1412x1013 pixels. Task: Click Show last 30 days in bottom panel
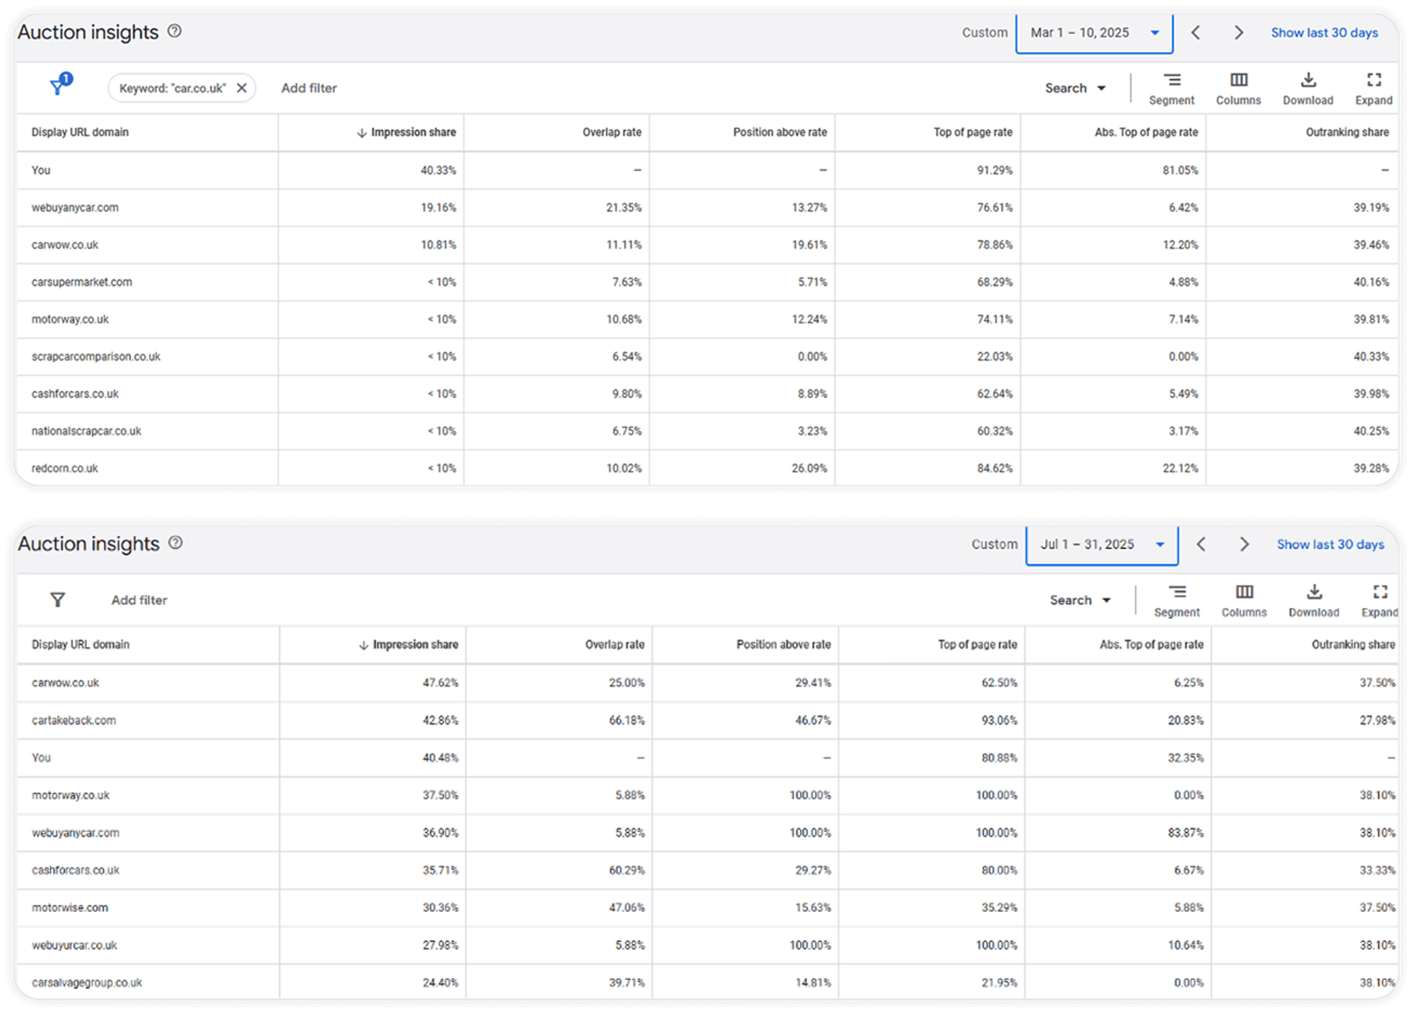click(1330, 544)
